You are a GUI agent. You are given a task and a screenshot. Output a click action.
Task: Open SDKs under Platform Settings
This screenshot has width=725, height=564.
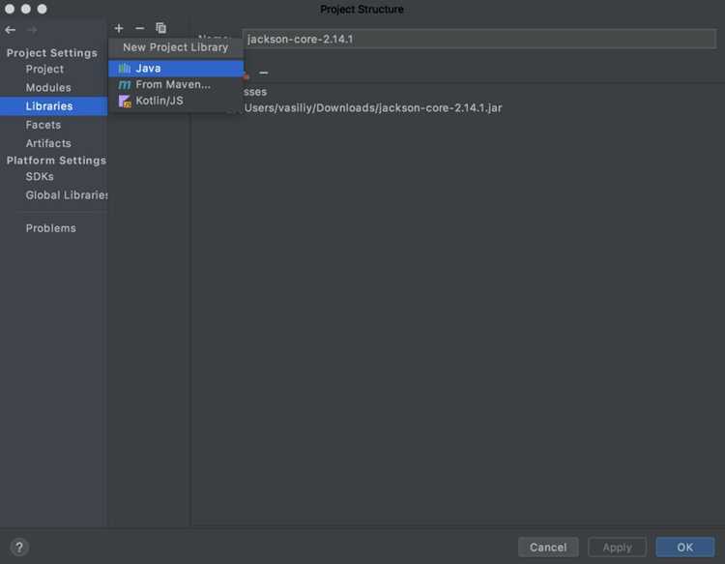[x=40, y=177]
